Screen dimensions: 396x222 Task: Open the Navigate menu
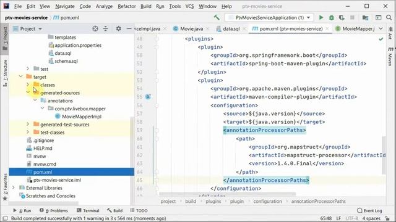(x=65, y=6)
